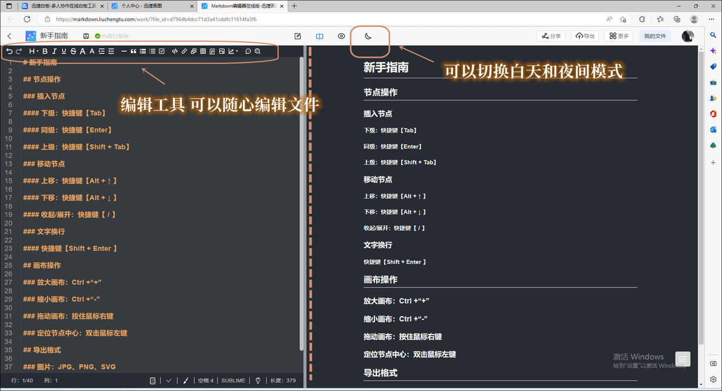Image resolution: width=722 pixels, height=391 pixels.
Task: Click the 分享 share button
Action: [x=551, y=36]
